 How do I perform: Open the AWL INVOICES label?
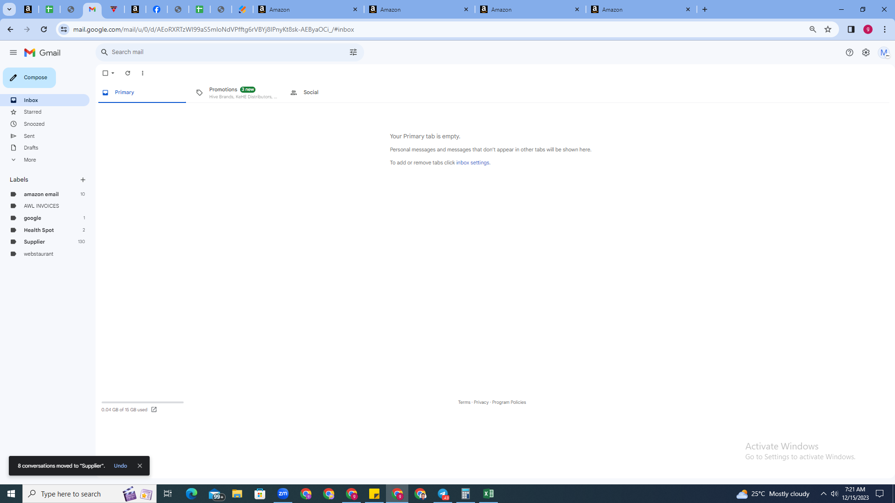point(45,206)
